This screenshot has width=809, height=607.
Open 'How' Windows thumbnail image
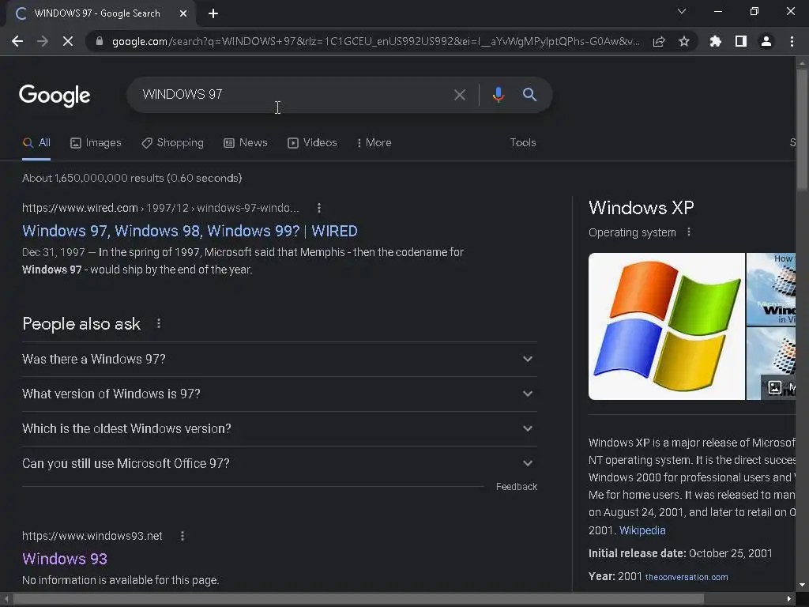[771, 289]
